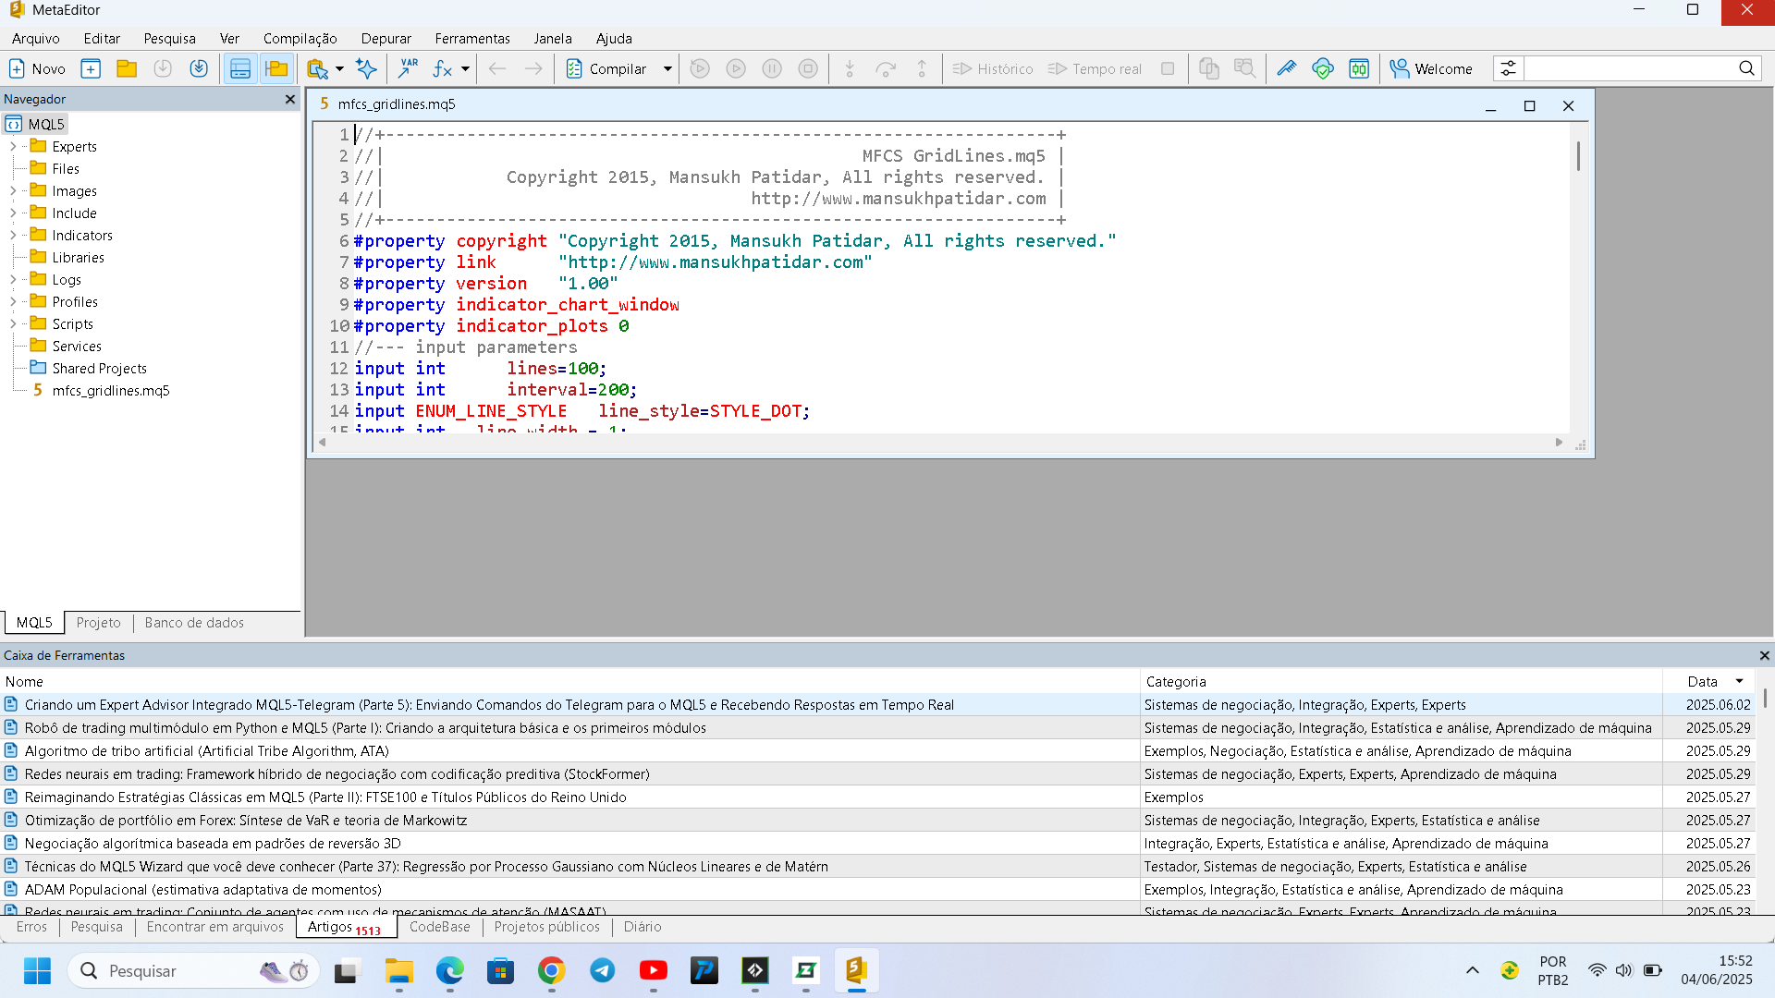The height and width of the screenshot is (998, 1775).
Task: Open the Ferramentas menu
Action: point(472,38)
